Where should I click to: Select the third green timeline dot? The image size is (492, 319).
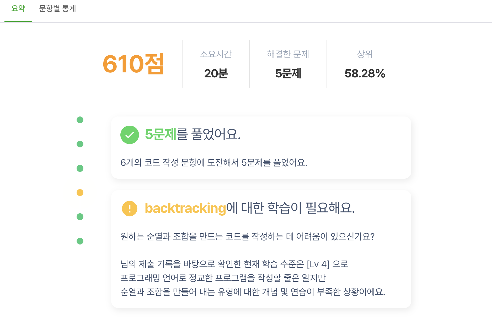[80, 168]
